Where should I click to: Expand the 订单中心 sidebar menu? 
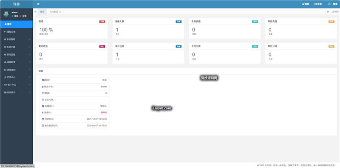(16, 77)
